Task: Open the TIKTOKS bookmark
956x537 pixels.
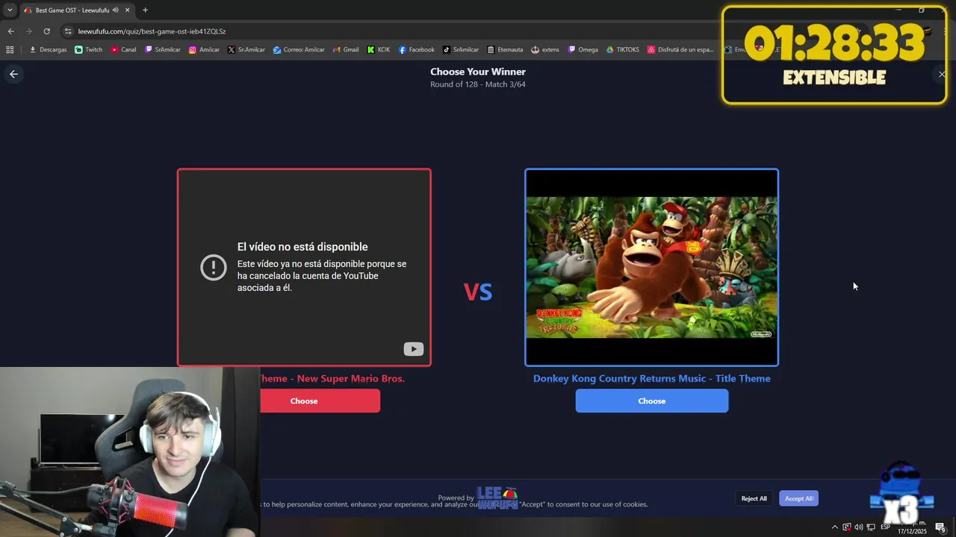Action: (623, 50)
